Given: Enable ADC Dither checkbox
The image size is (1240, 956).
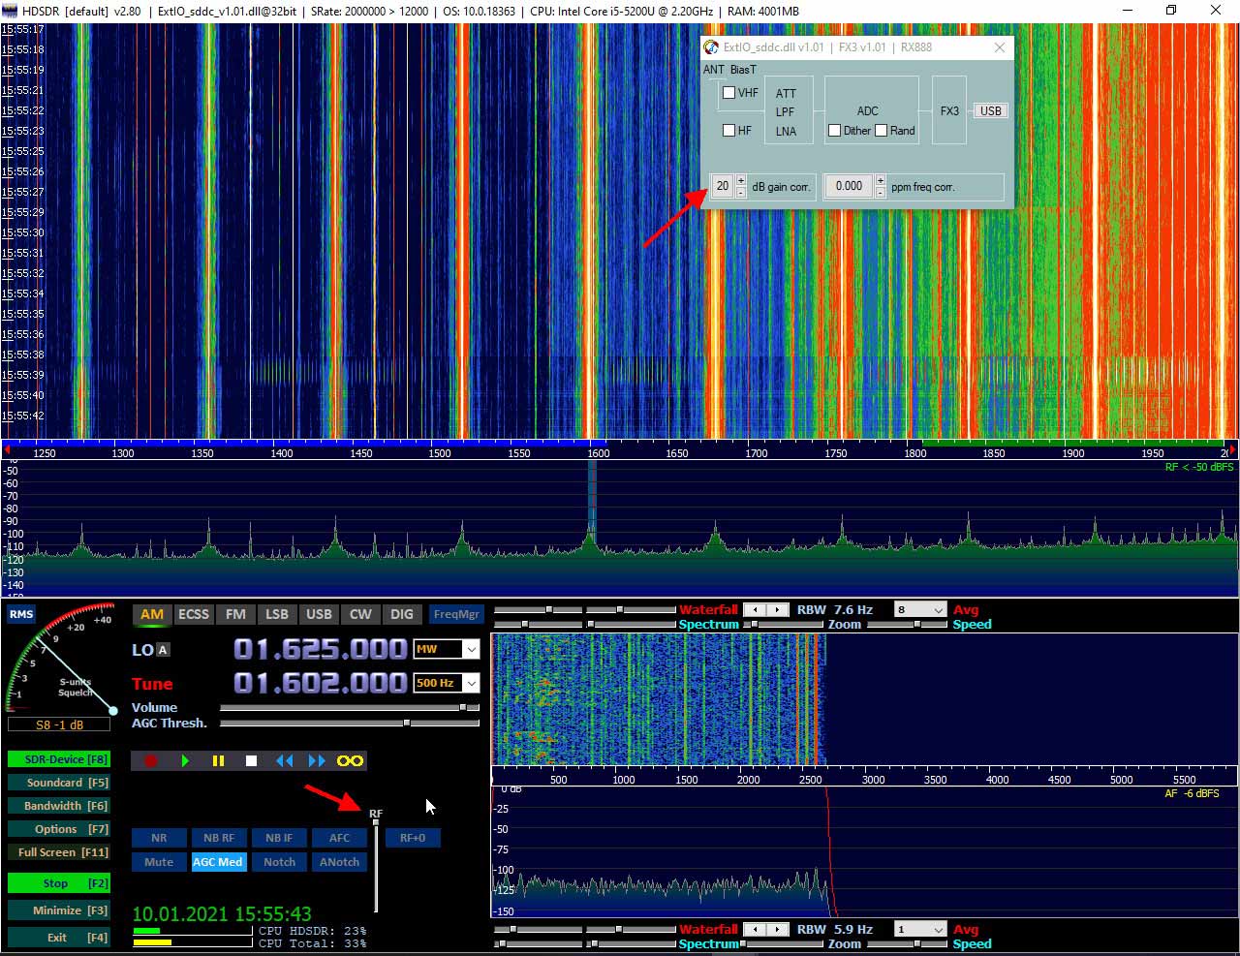Looking at the screenshot, I should pos(834,131).
